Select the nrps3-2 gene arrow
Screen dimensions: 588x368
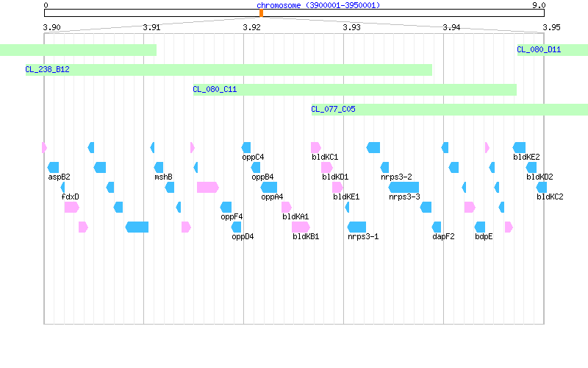click(x=384, y=168)
